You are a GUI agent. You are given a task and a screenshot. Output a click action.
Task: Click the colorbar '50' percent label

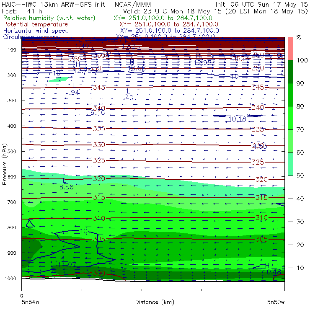[x=300, y=176]
